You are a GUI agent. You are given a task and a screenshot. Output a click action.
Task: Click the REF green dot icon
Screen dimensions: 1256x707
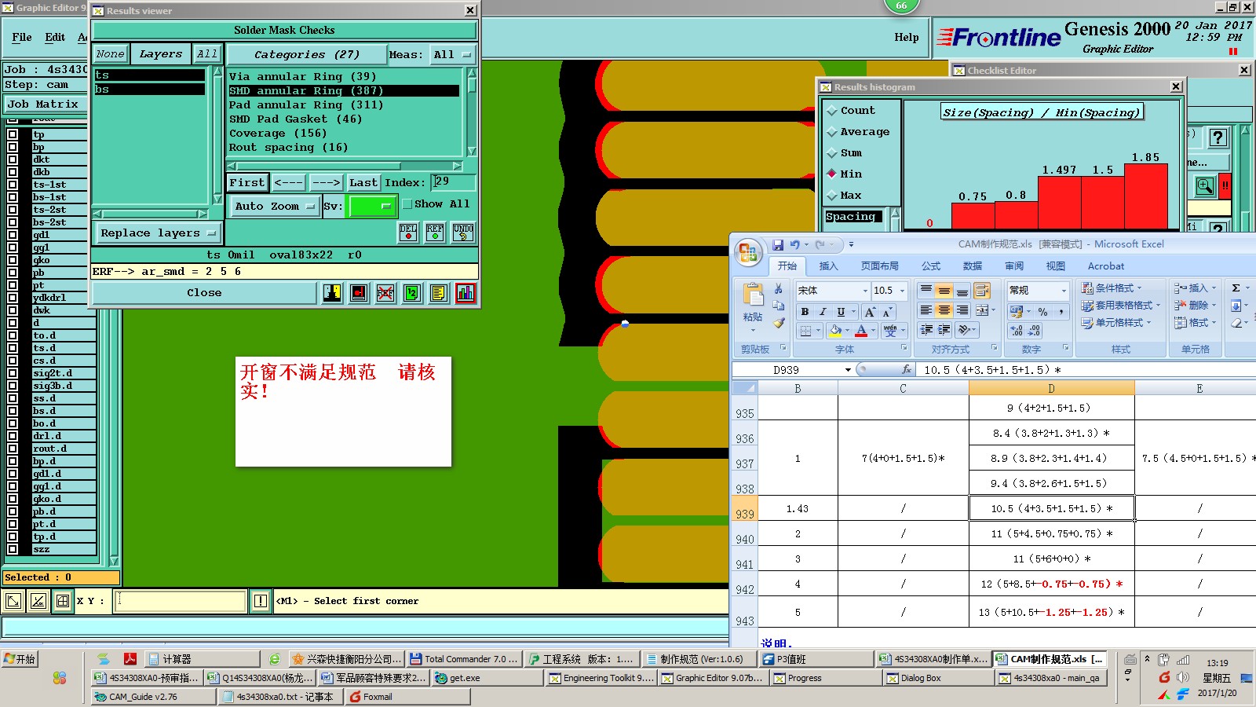pos(435,232)
